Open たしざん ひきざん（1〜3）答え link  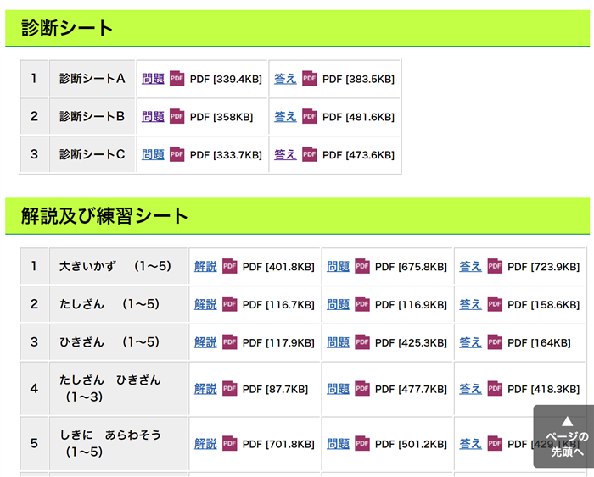tap(470, 389)
